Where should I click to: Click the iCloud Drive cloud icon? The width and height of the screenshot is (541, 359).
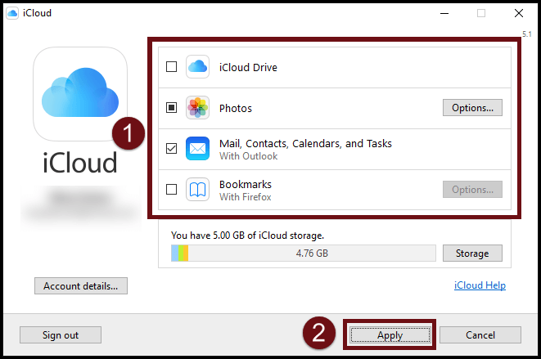coord(197,66)
